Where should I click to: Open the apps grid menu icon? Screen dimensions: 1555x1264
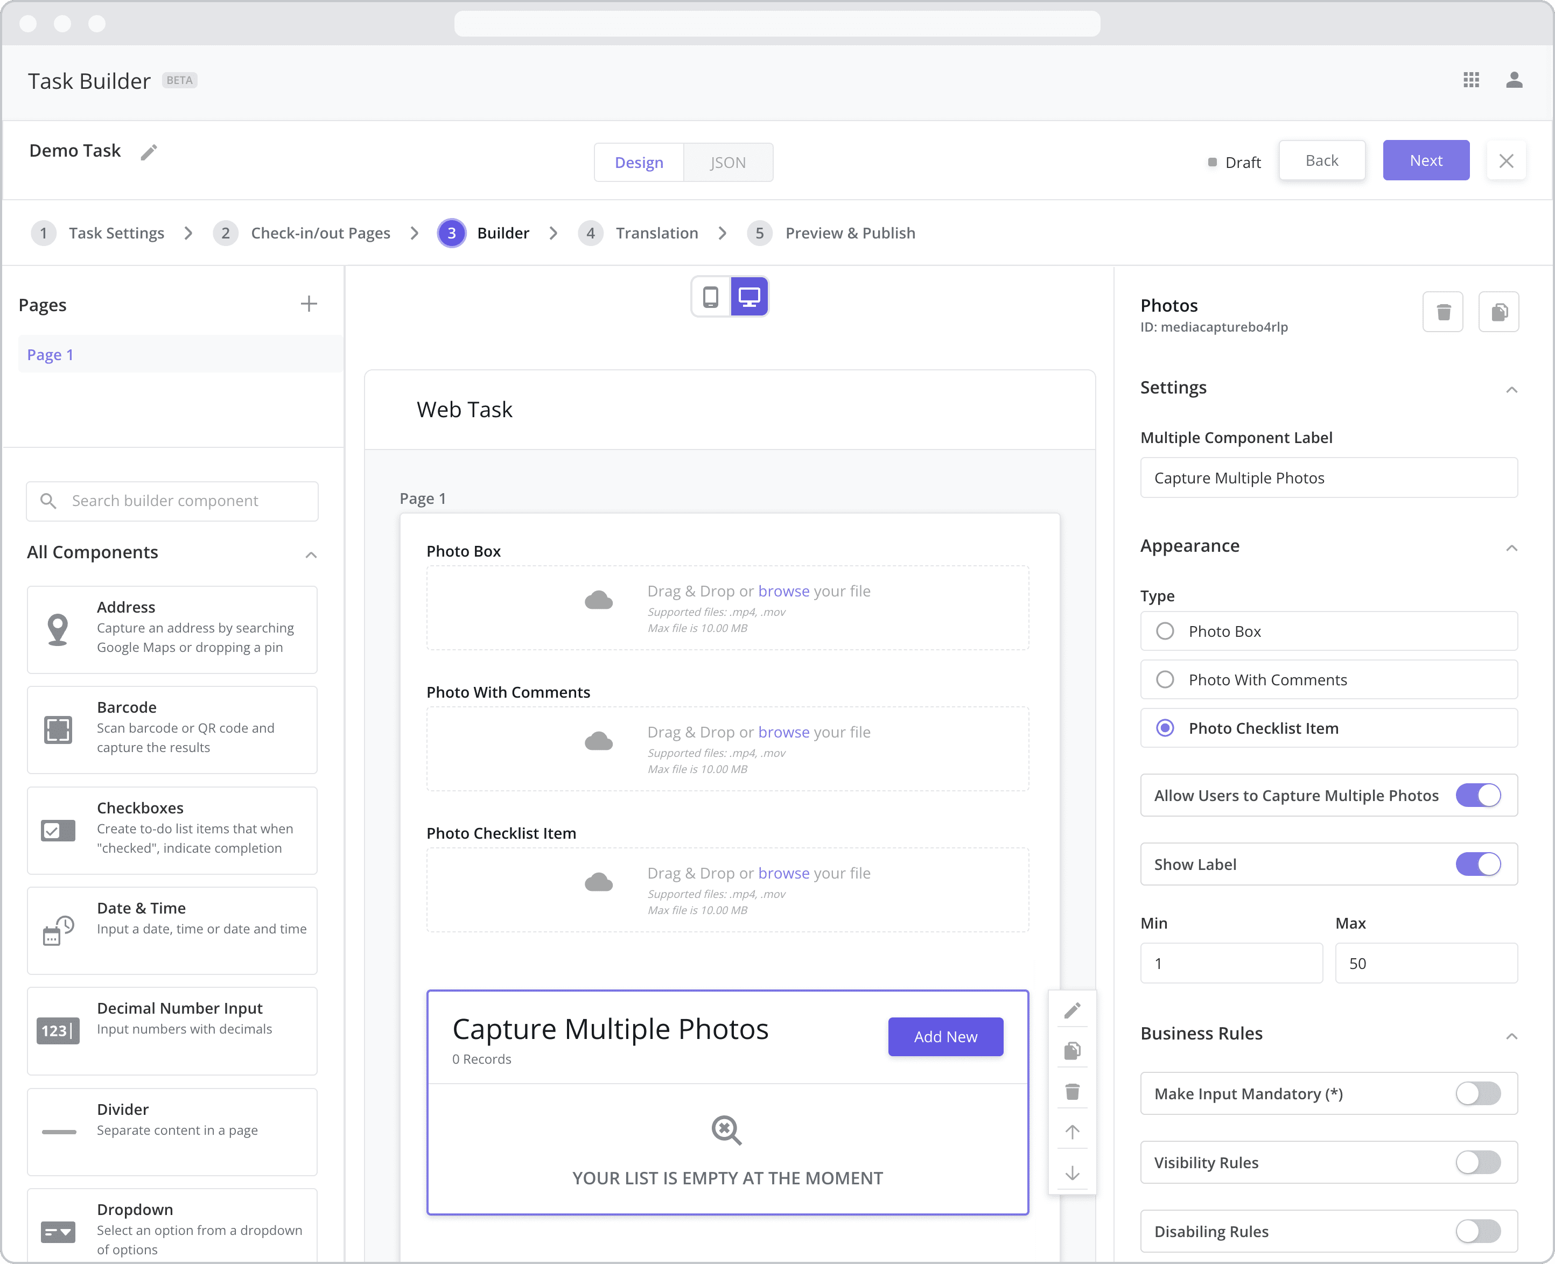click(x=1470, y=80)
